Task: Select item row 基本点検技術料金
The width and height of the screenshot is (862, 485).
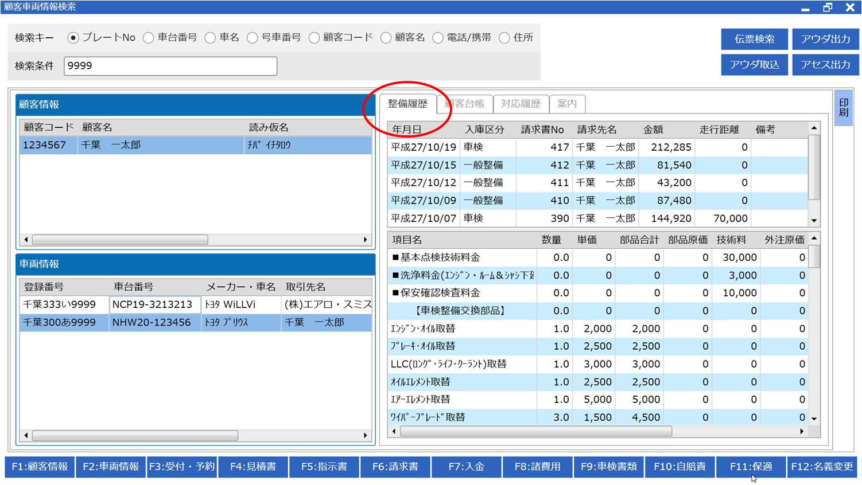Action: [598, 257]
